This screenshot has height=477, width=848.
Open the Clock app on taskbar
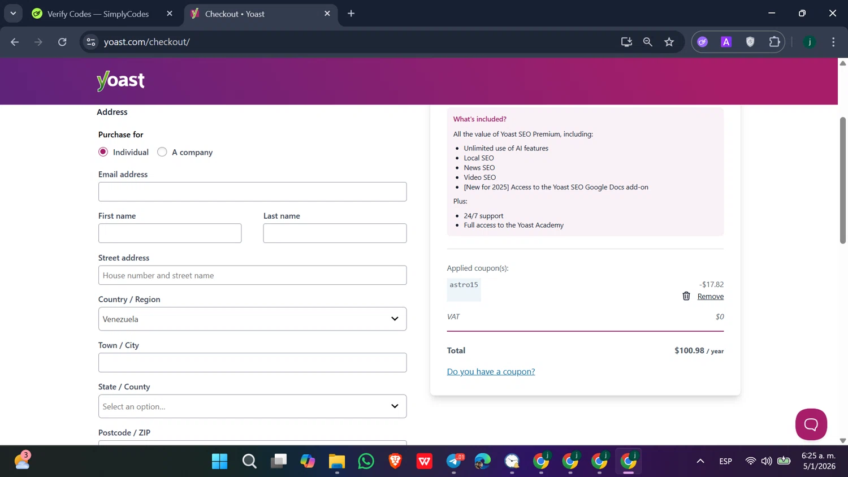click(x=512, y=462)
